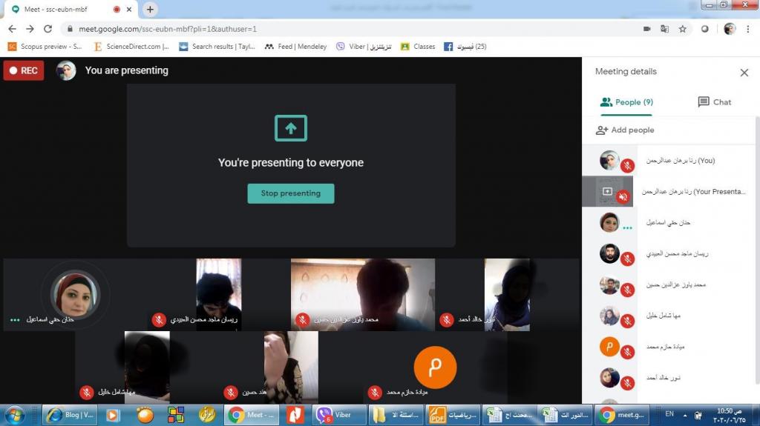Bookmark this page with the star icon
The height and width of the screenshot is (426, 760).
(682, 29)
